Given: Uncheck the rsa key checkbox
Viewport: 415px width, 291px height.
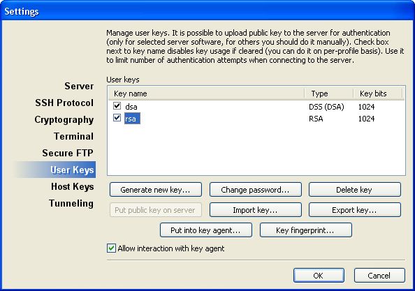Looking at the screenshot, I should 117,118.
